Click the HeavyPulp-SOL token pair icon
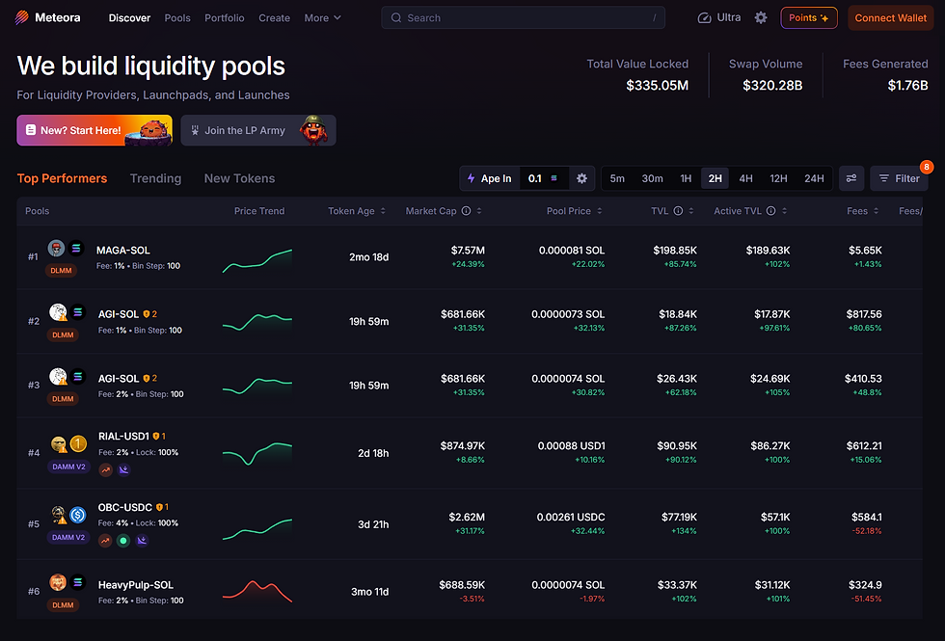Screen dimensions: 945x641 tap(67, 582)
